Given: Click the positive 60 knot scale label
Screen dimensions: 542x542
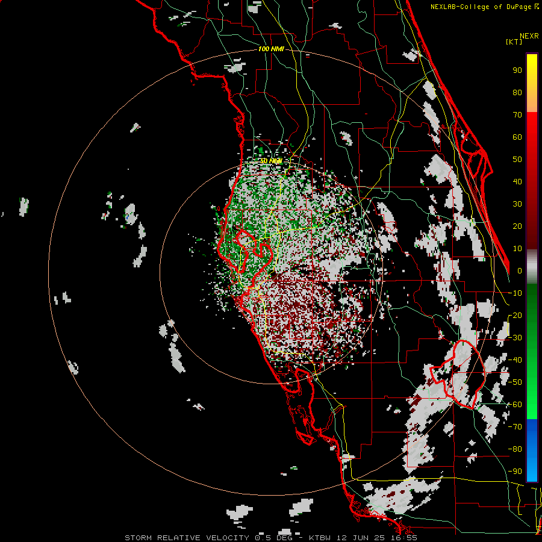Looking at the screenshot, I should click(x=517, y=137).
